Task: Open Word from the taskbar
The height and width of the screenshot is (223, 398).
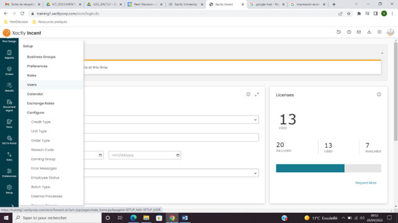Action: tap(185, 218)
